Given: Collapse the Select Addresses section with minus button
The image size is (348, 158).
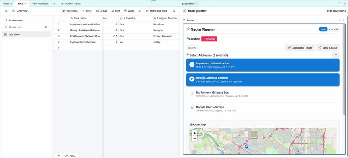Looking at the screenshot, I should (335, 55).
